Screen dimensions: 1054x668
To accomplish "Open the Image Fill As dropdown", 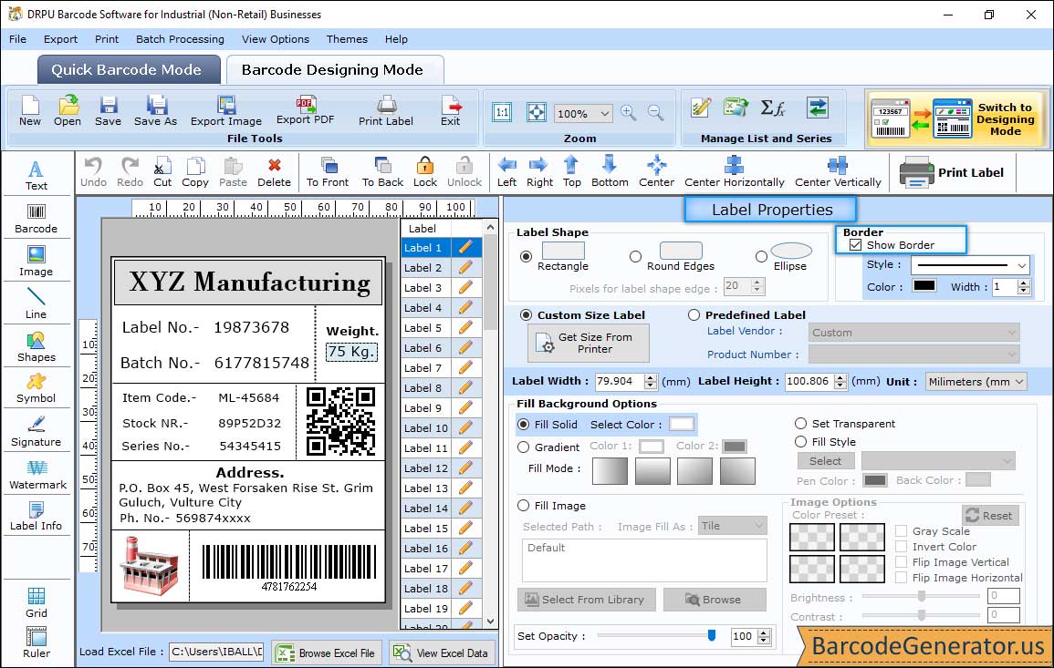I will [x=733, y=526].
